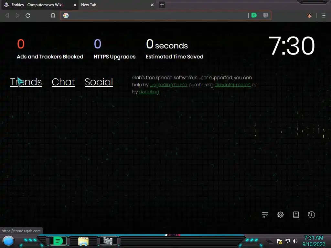Close the Forkies wiki tab
This screenshot has width=331, height=248.
click(75, 5)
